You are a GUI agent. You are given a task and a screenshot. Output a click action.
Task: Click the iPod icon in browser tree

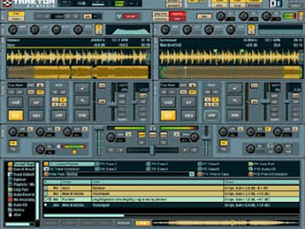click(10, 215)
